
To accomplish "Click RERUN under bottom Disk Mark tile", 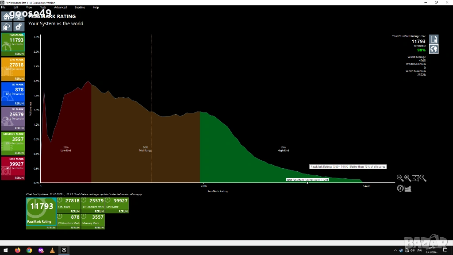I will (123, 211).
